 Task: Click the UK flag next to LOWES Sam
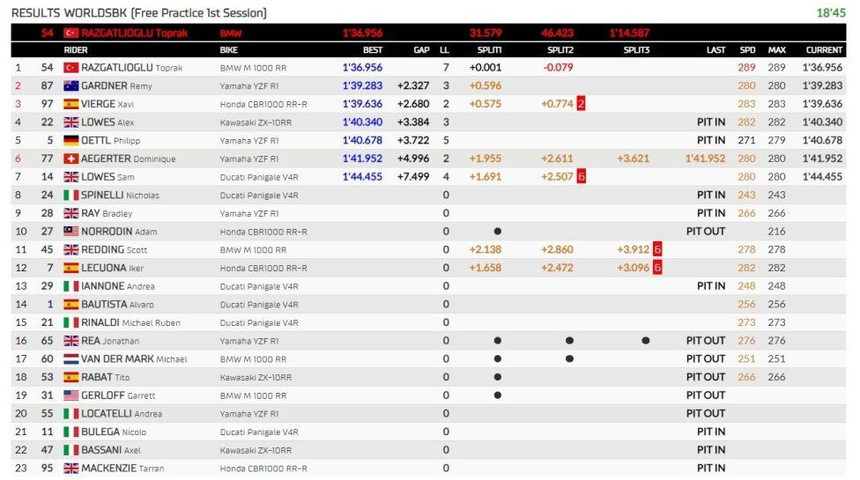pyautogui.click(x=70, y=177)
